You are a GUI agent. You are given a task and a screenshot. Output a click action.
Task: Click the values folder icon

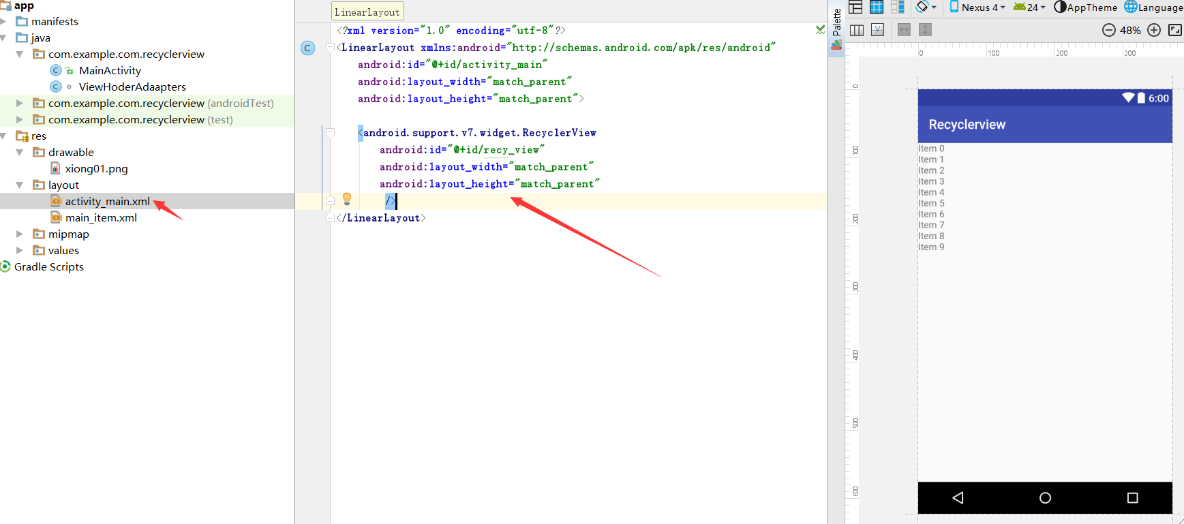pyautogui.click(x=39, y=251)
